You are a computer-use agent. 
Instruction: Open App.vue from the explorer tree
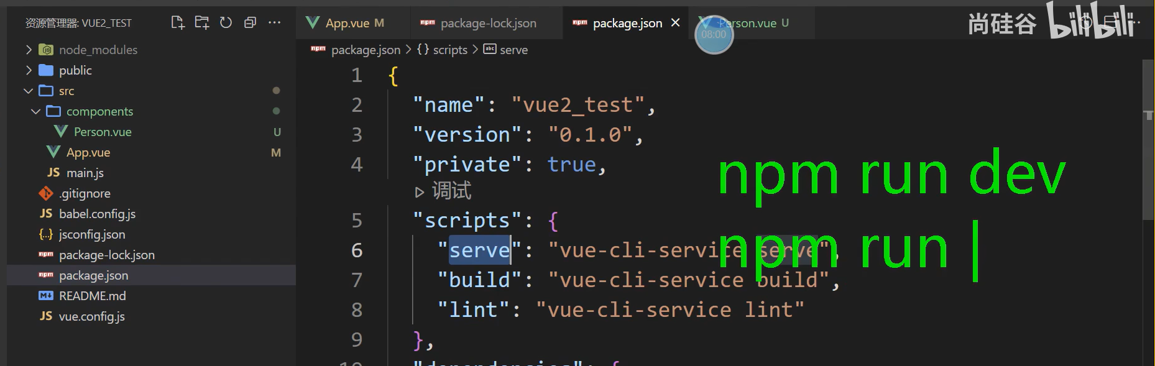(88, 152)
